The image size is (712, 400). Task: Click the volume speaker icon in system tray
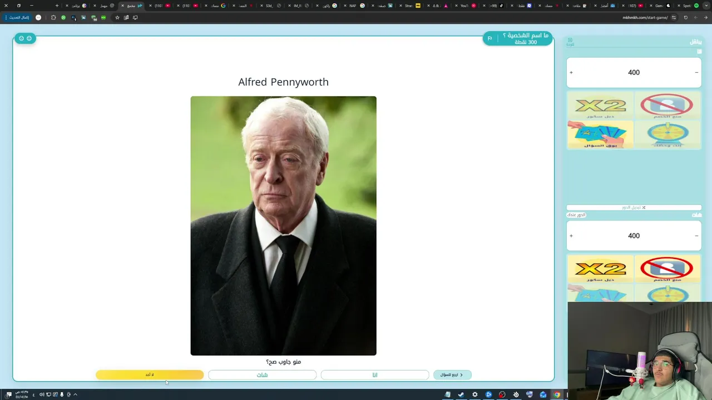point(42,394)
